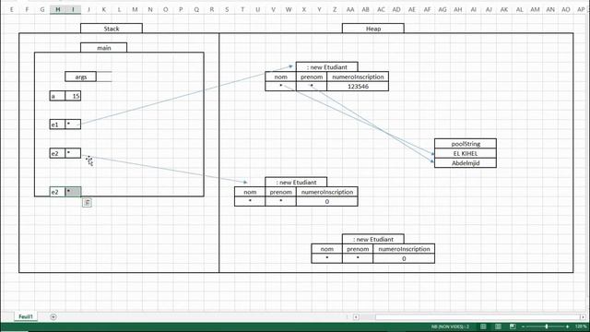Click the Heap label cell

[x=373, y=29]
